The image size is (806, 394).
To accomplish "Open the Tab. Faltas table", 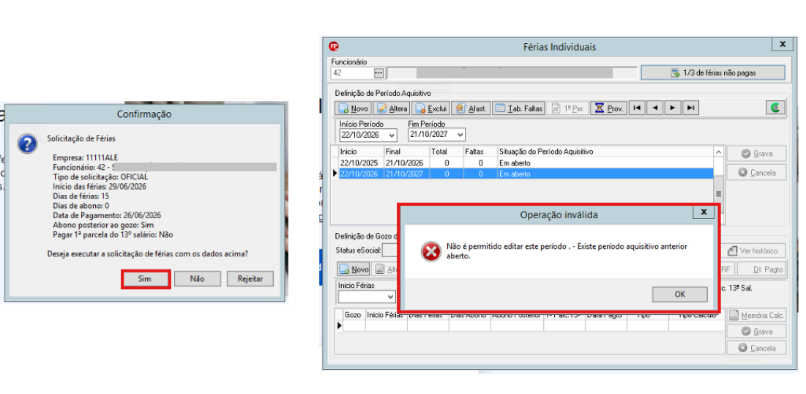I will point(518,108).
